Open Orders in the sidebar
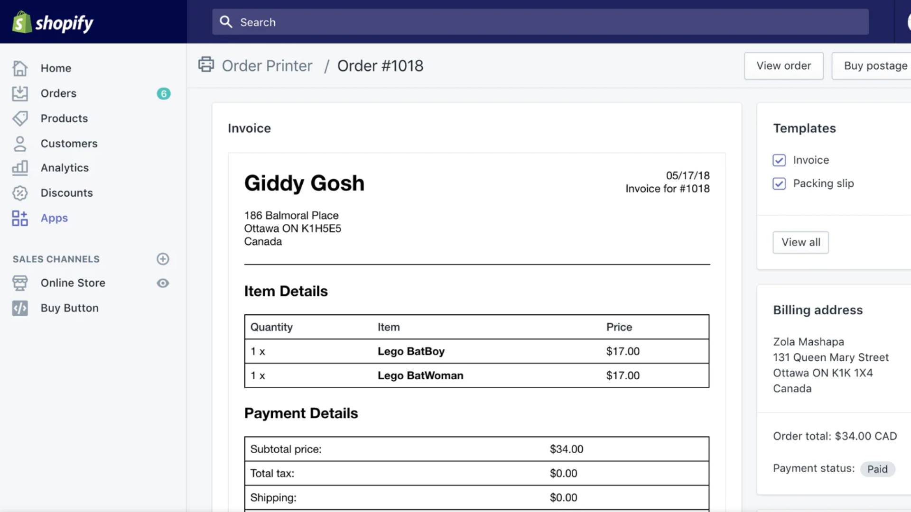The width and height of the screenshot is (911, 512). pyautogui.click(x=58, y=93)
